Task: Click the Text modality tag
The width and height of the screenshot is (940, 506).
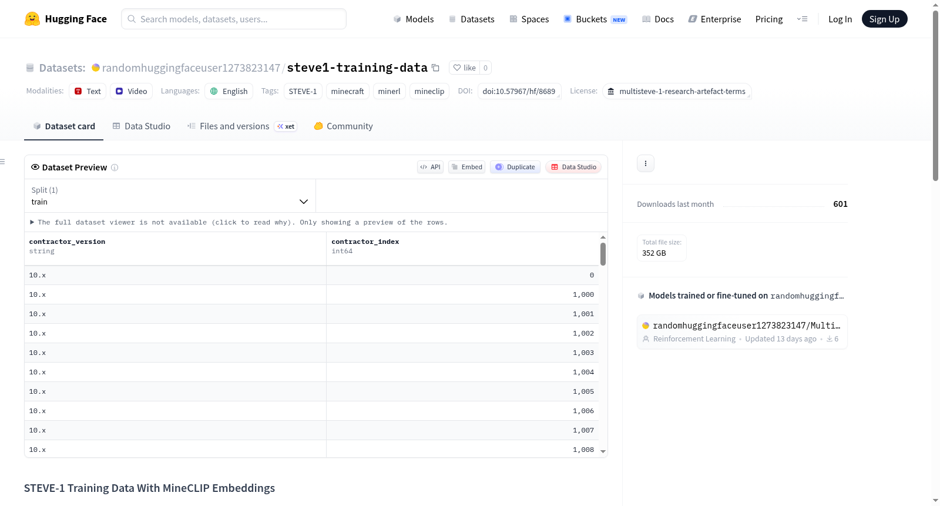Action: coord(88,91)
